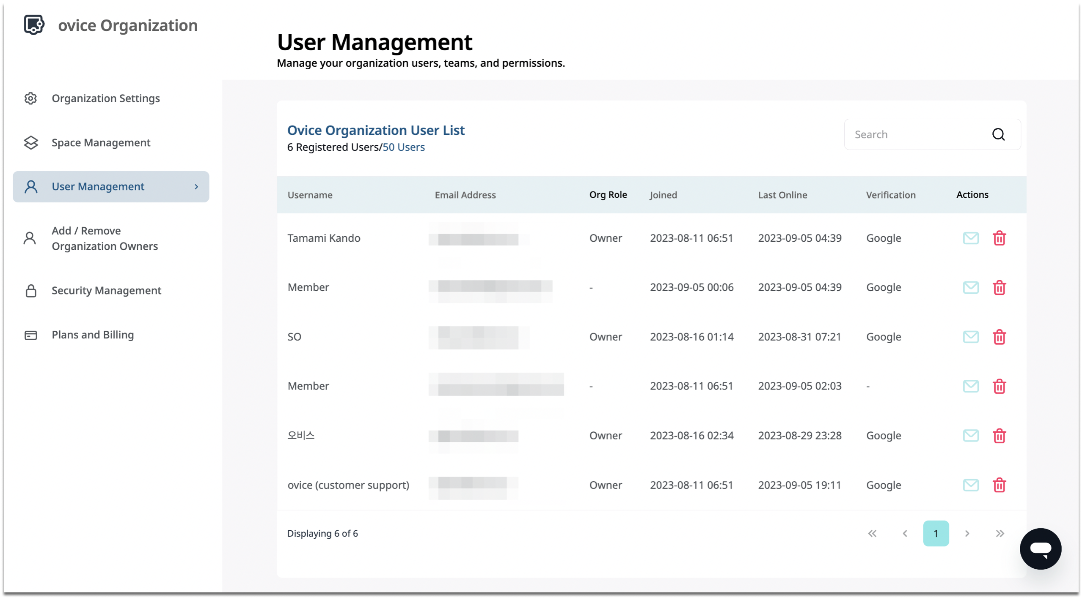Click username ovice (customer support)
The width and height of the screenshot is (1085, 600).
coord(348,485)
